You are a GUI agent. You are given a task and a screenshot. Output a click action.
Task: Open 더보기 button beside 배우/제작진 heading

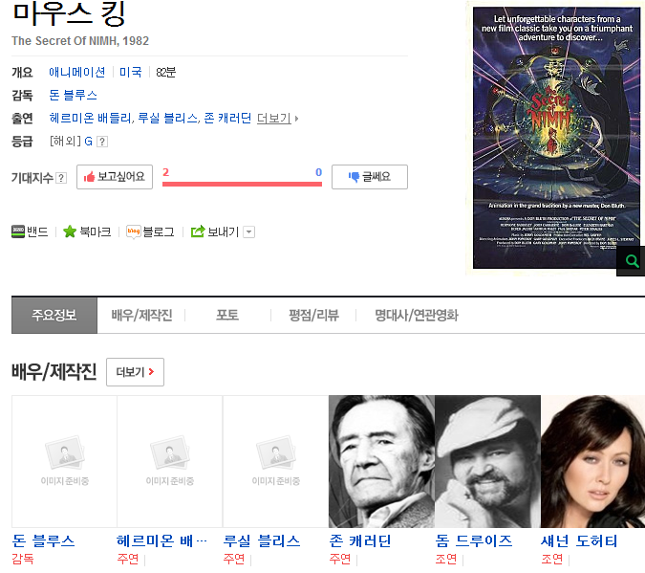tap(135, 372)
